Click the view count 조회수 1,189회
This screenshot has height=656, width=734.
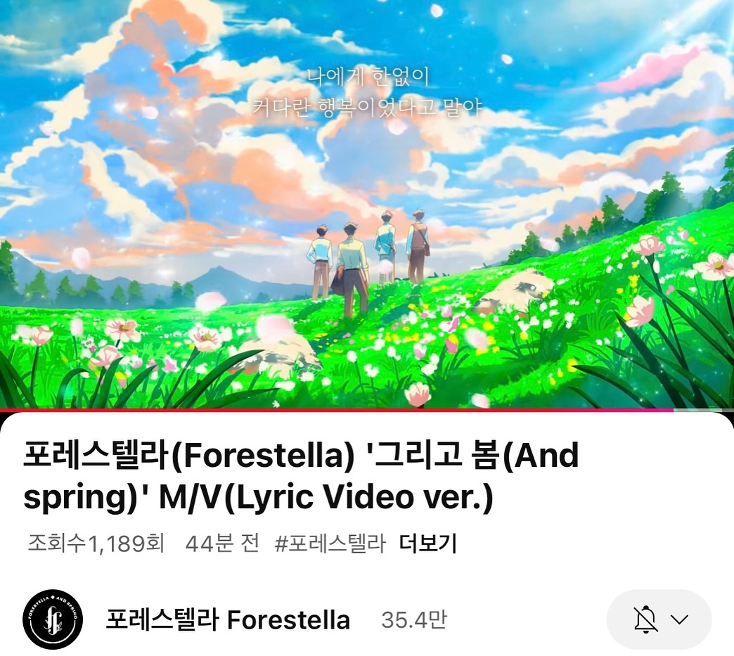pos(96,544)
